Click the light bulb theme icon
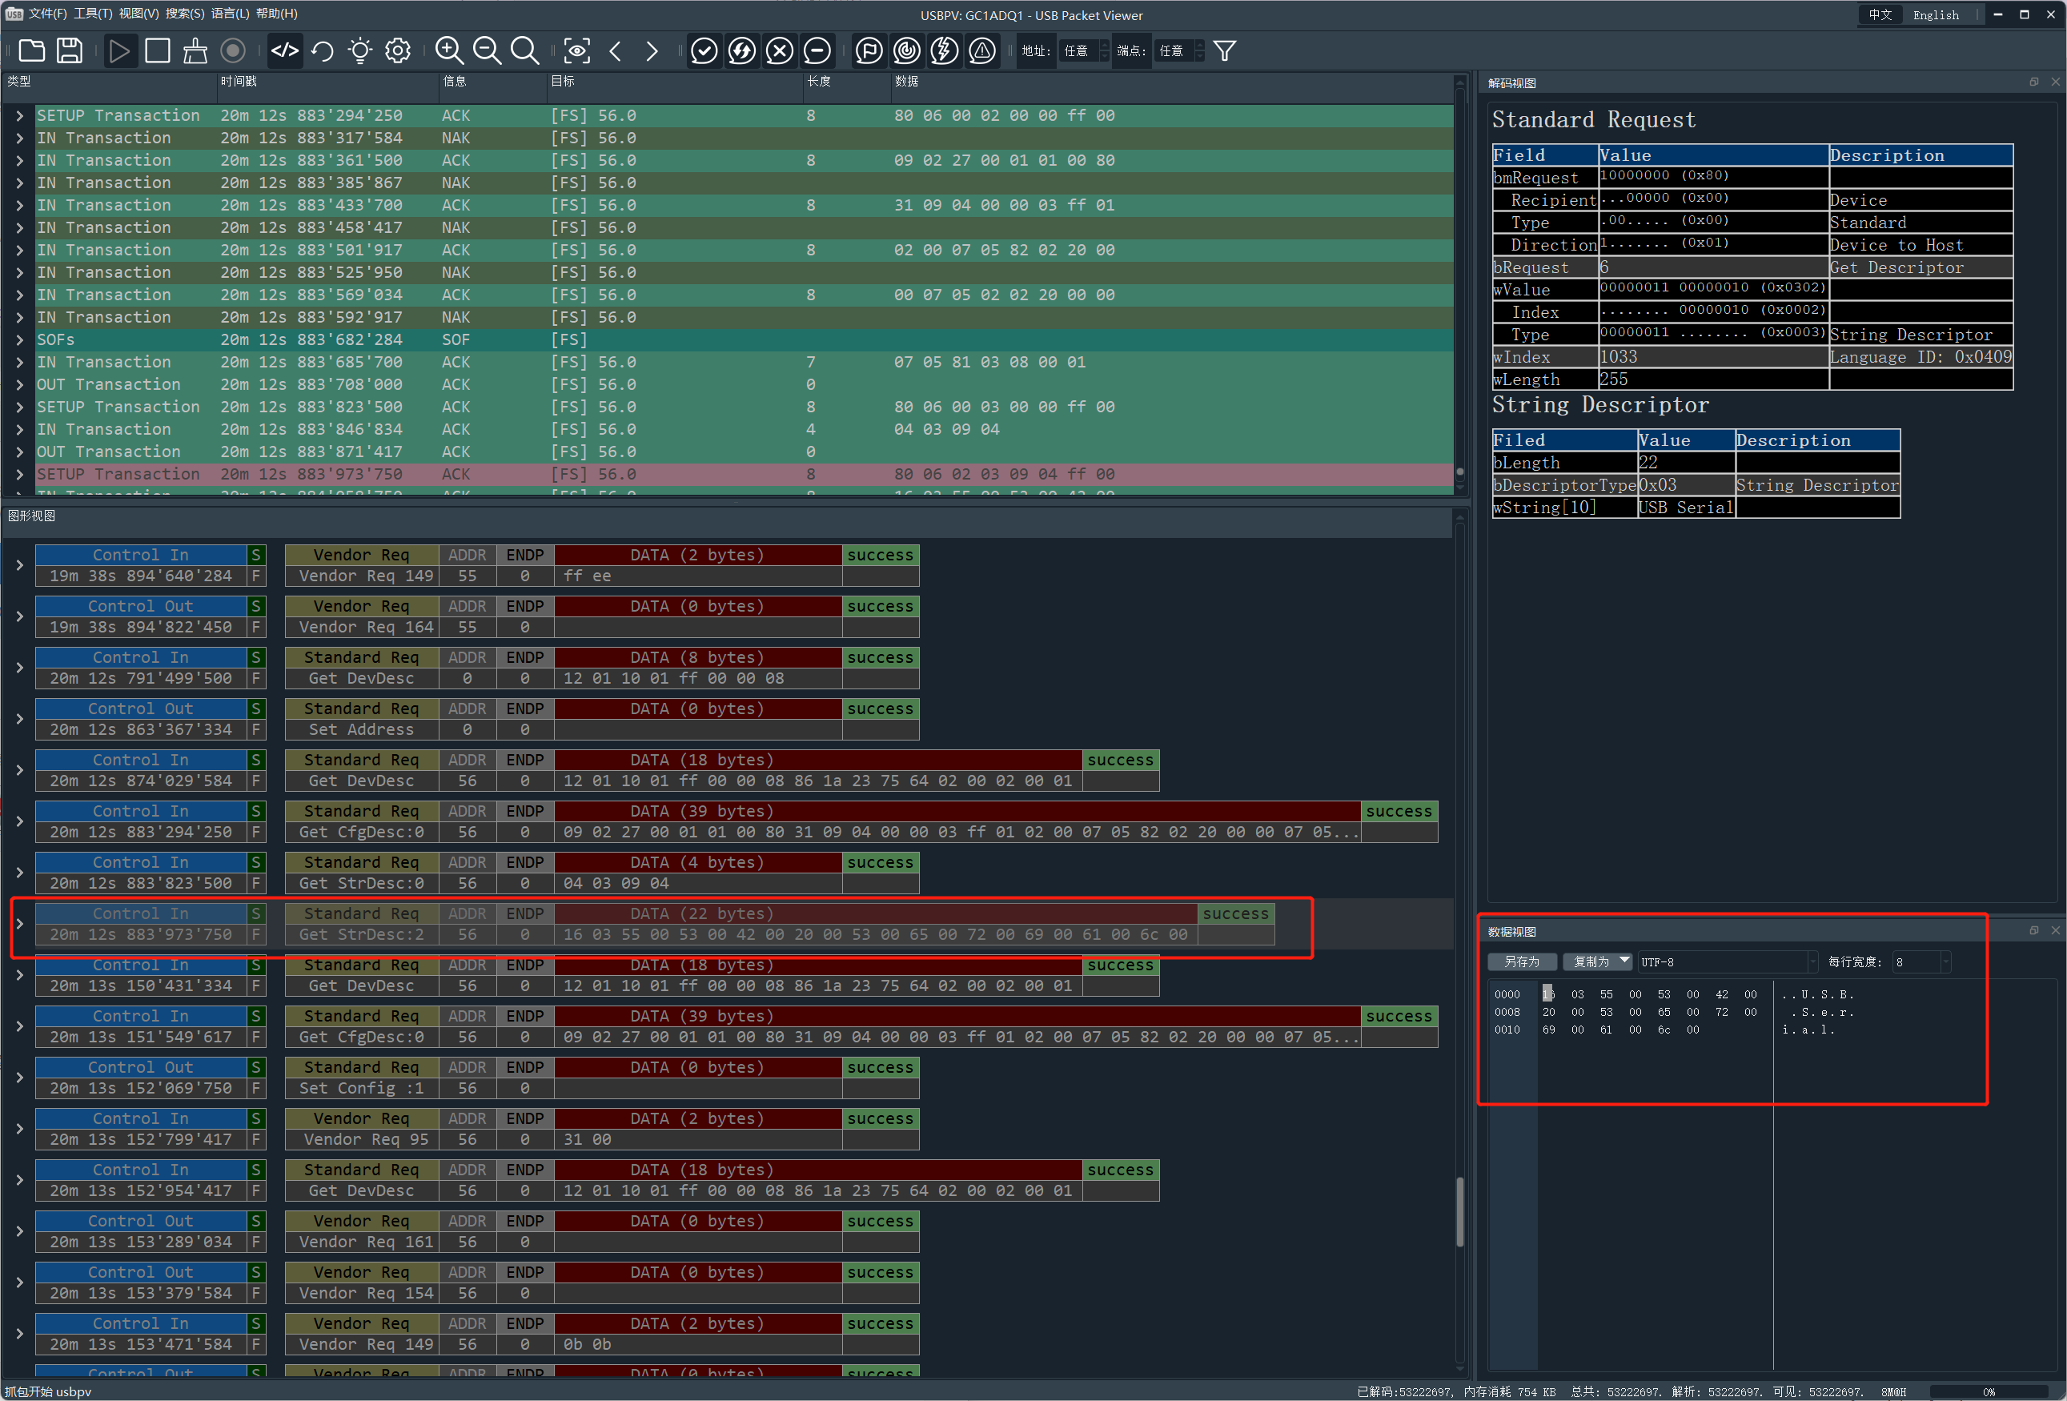The height and width of the screenshot is (1401, 2067). pos(360,50)
